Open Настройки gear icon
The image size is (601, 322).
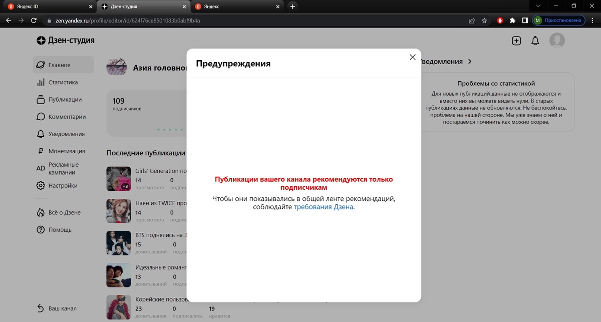[x=41, y=185]
